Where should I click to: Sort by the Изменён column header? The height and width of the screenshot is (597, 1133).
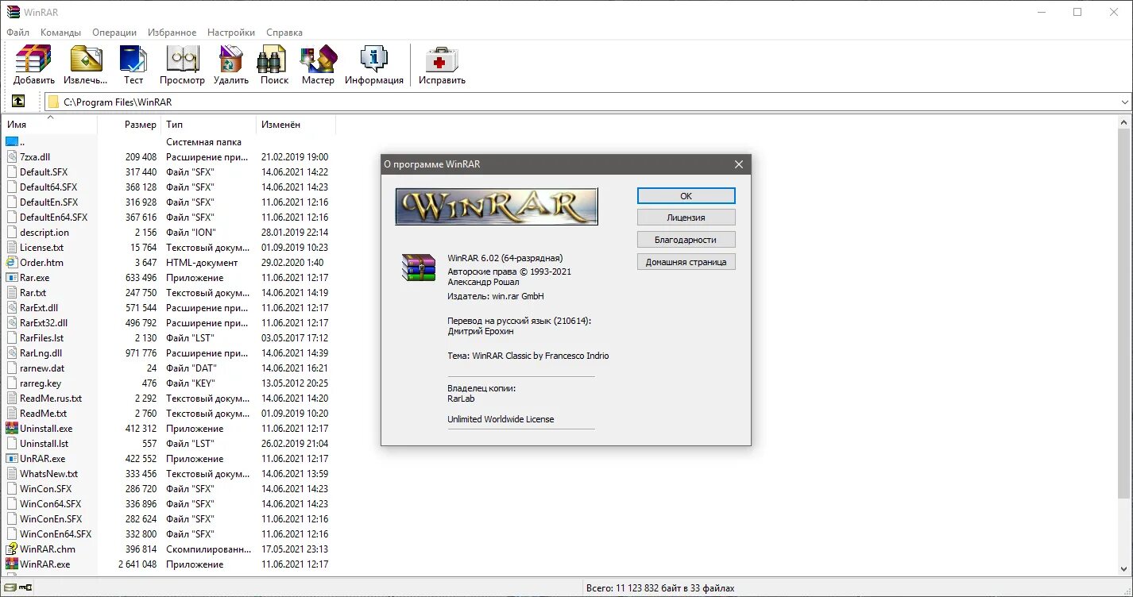(x=296, y=125)
